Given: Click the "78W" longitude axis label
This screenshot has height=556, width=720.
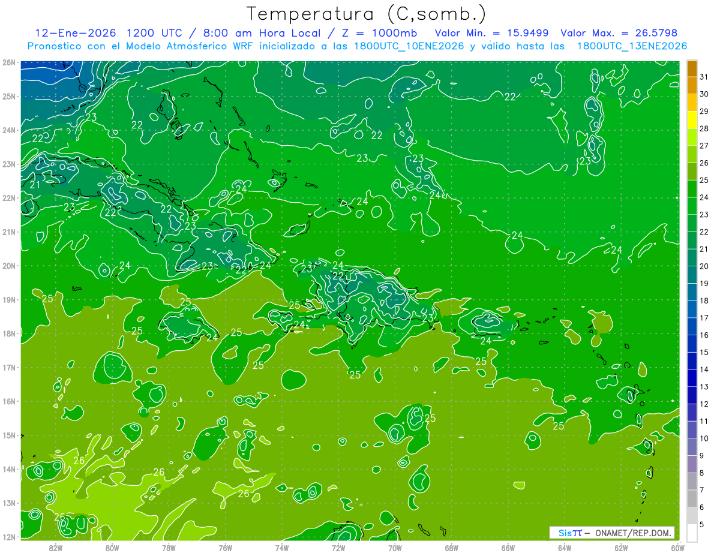Looking at the screenshot, I should coord(169,548).
